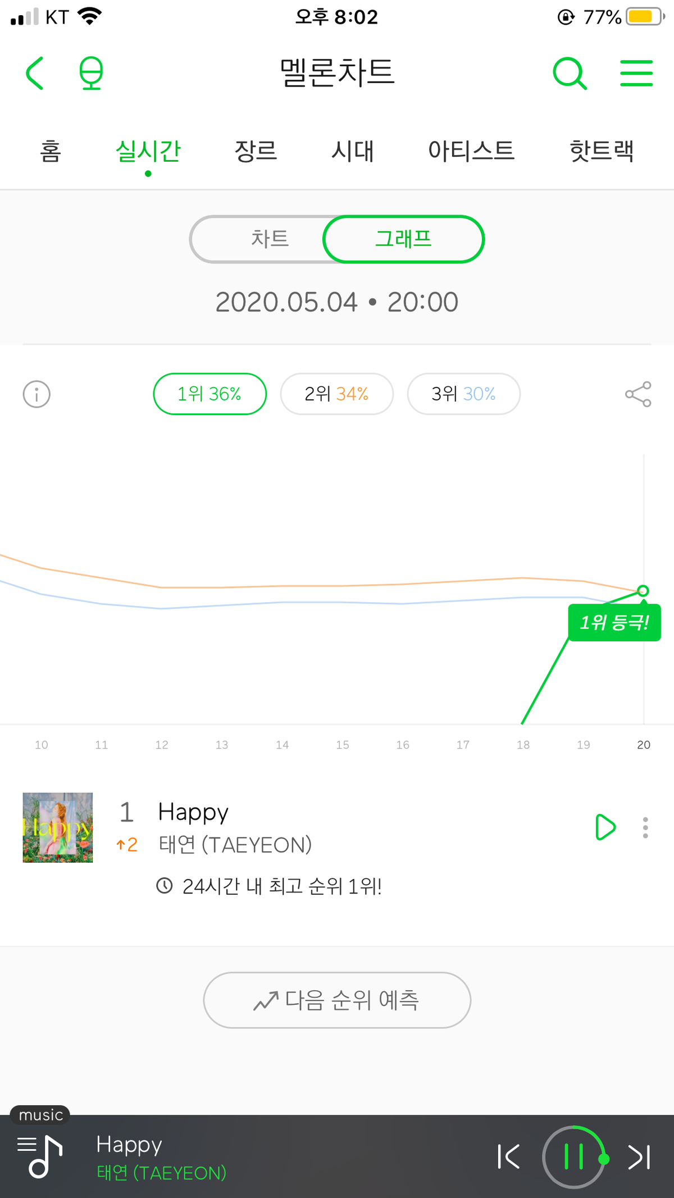Image resolution: width=674 pixels, height=1198 pixels.
Task: Tap the chart info icon
Action: (37, 394)
